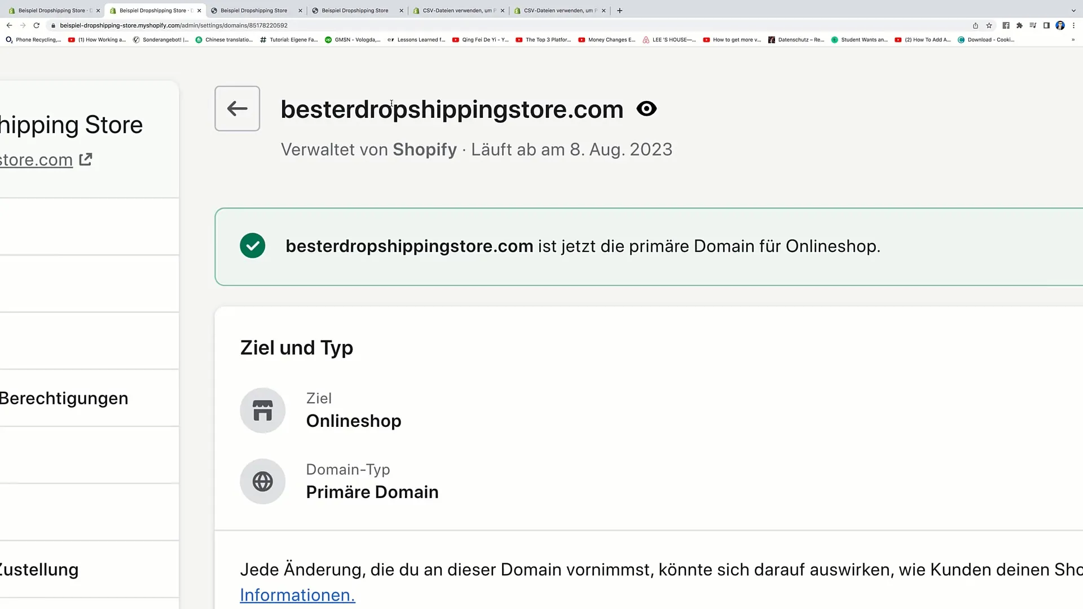Open the Extensions puzzle icon

(x=1019, y=25)
